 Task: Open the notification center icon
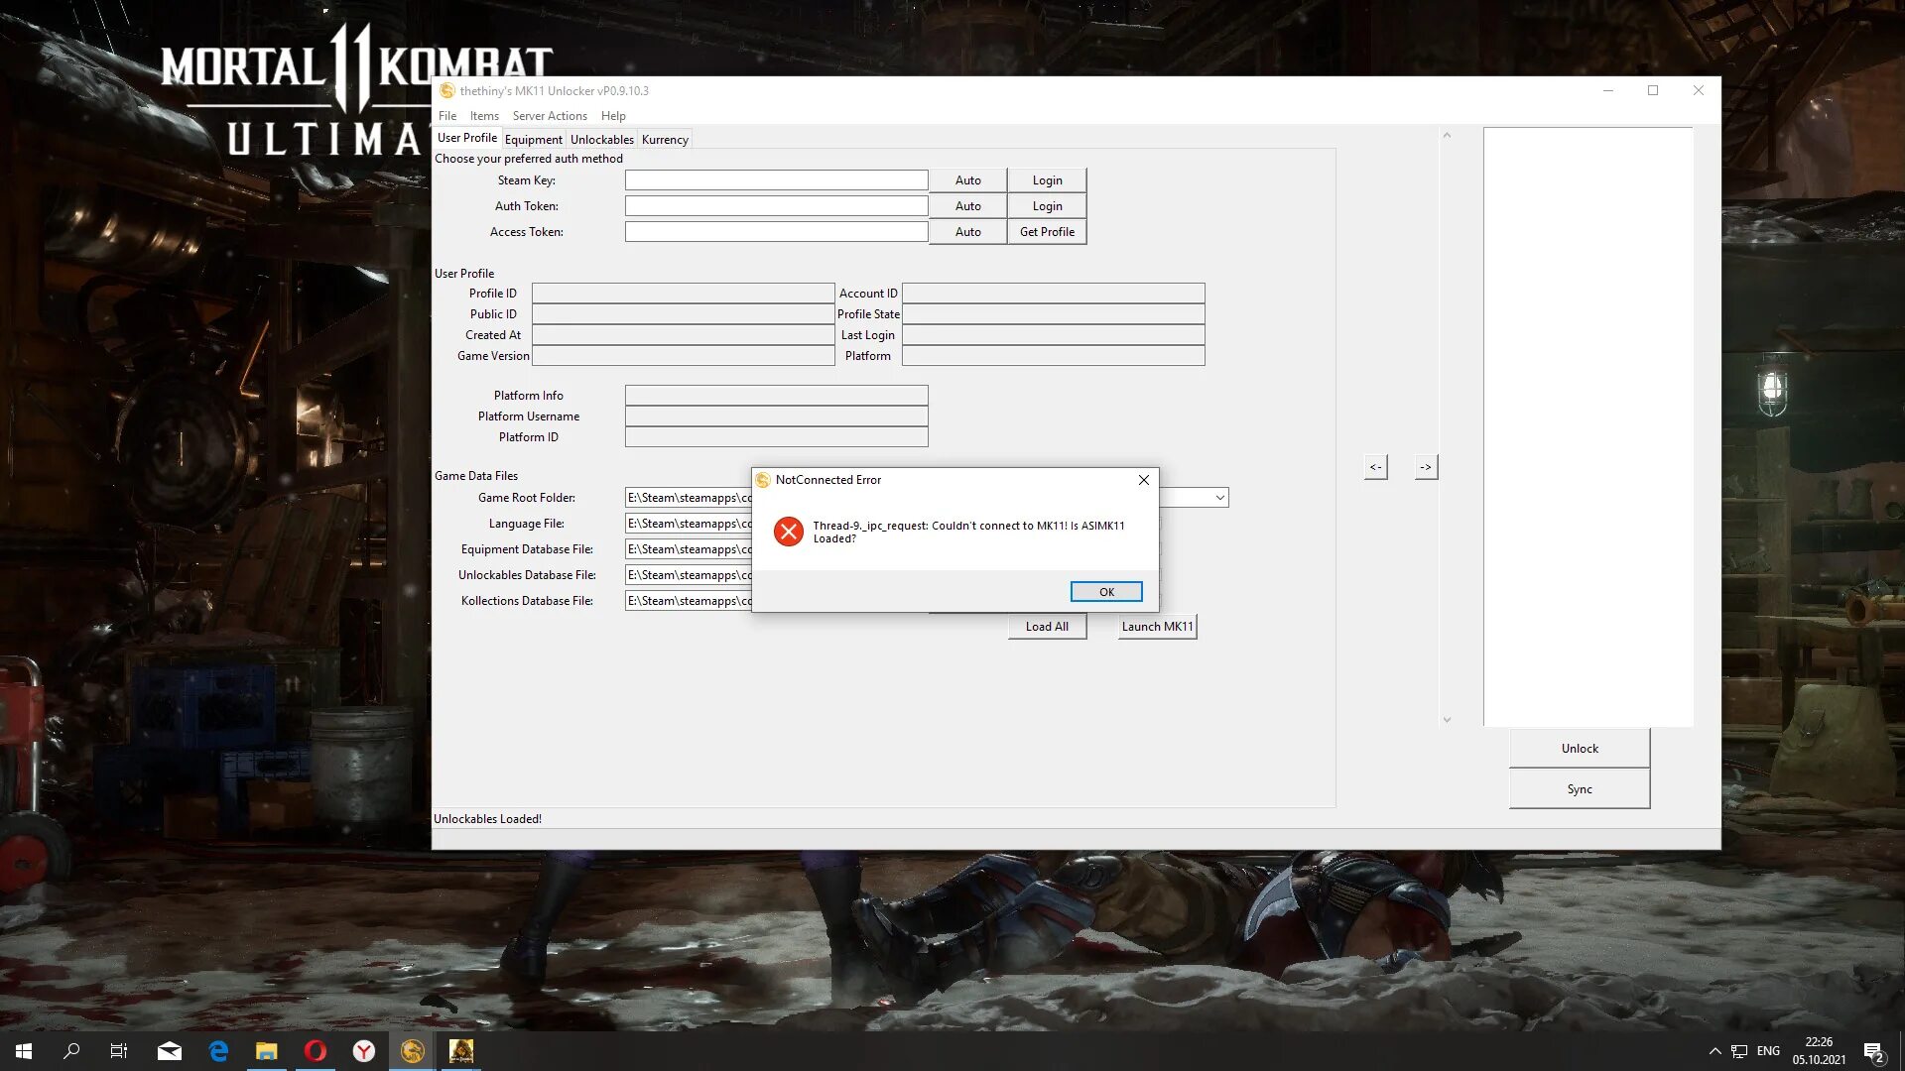pyautogui.click(x=1873, y=1052)
